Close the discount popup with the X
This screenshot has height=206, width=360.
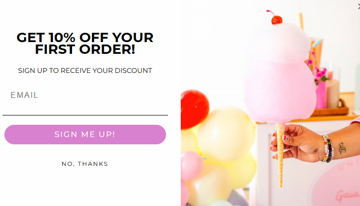click(359, 7)
